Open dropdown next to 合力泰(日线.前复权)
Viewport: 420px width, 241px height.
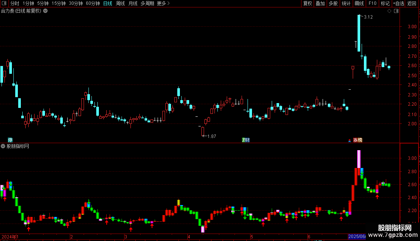(46, 11)
